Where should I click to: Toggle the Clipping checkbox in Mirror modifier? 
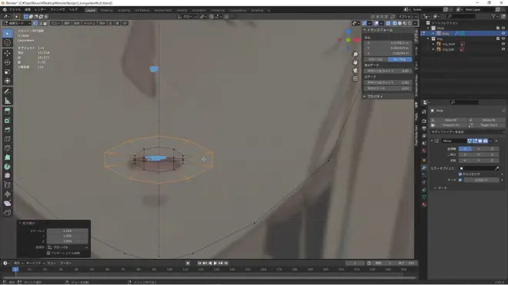(x=460, y=174)
